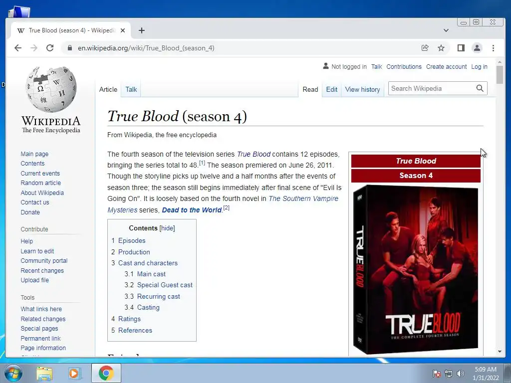
Task: Jump to Cast and characters section
Action: click(x=148, y=263)
